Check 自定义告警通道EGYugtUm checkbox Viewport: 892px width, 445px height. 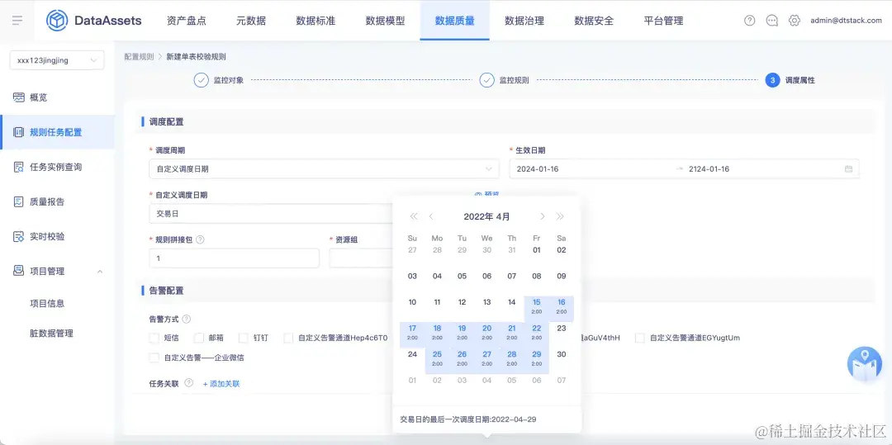[640, 338]
